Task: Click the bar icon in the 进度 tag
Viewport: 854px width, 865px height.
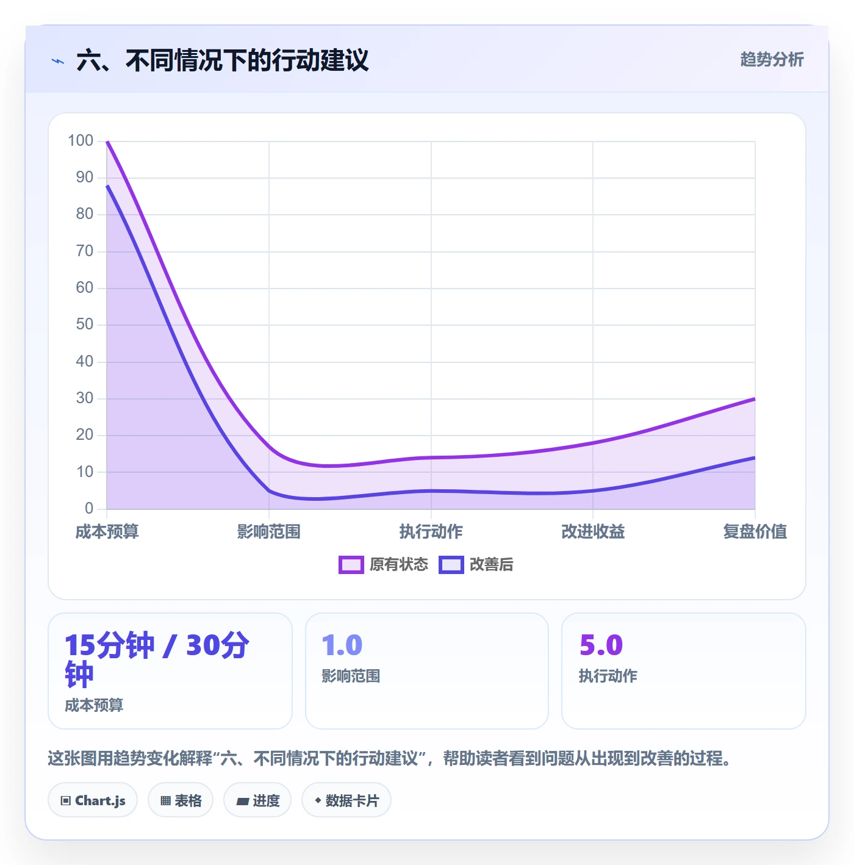Action: [243, 802]
